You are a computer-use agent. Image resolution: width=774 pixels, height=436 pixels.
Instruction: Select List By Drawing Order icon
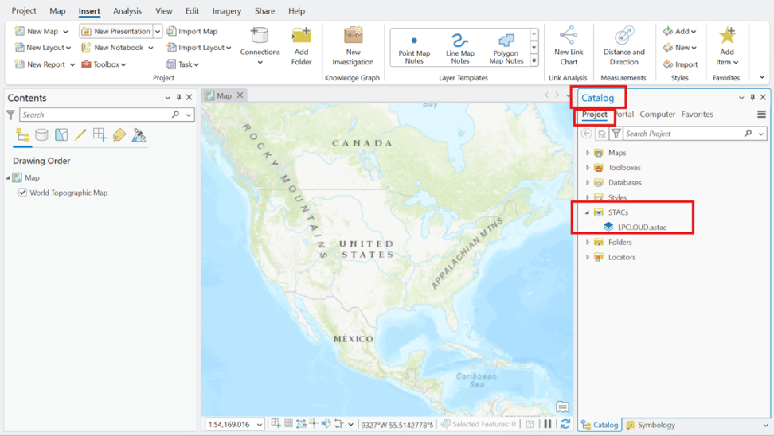click(x=22, y=135)
